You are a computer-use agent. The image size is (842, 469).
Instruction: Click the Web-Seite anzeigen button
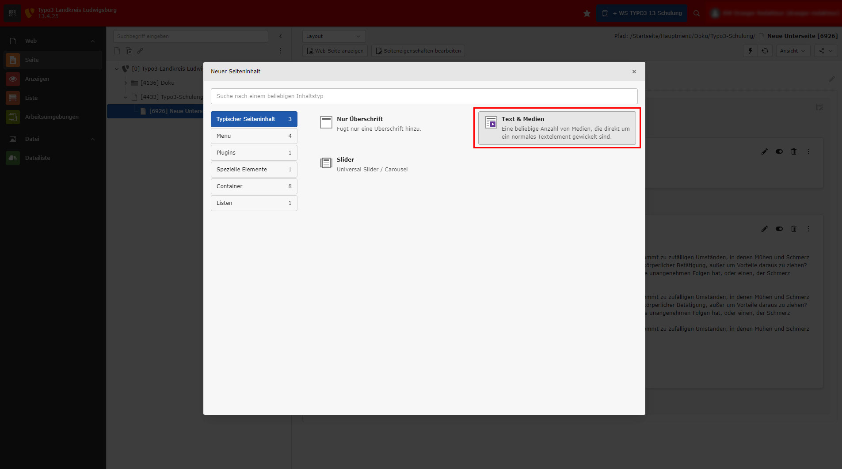point(335,51)
